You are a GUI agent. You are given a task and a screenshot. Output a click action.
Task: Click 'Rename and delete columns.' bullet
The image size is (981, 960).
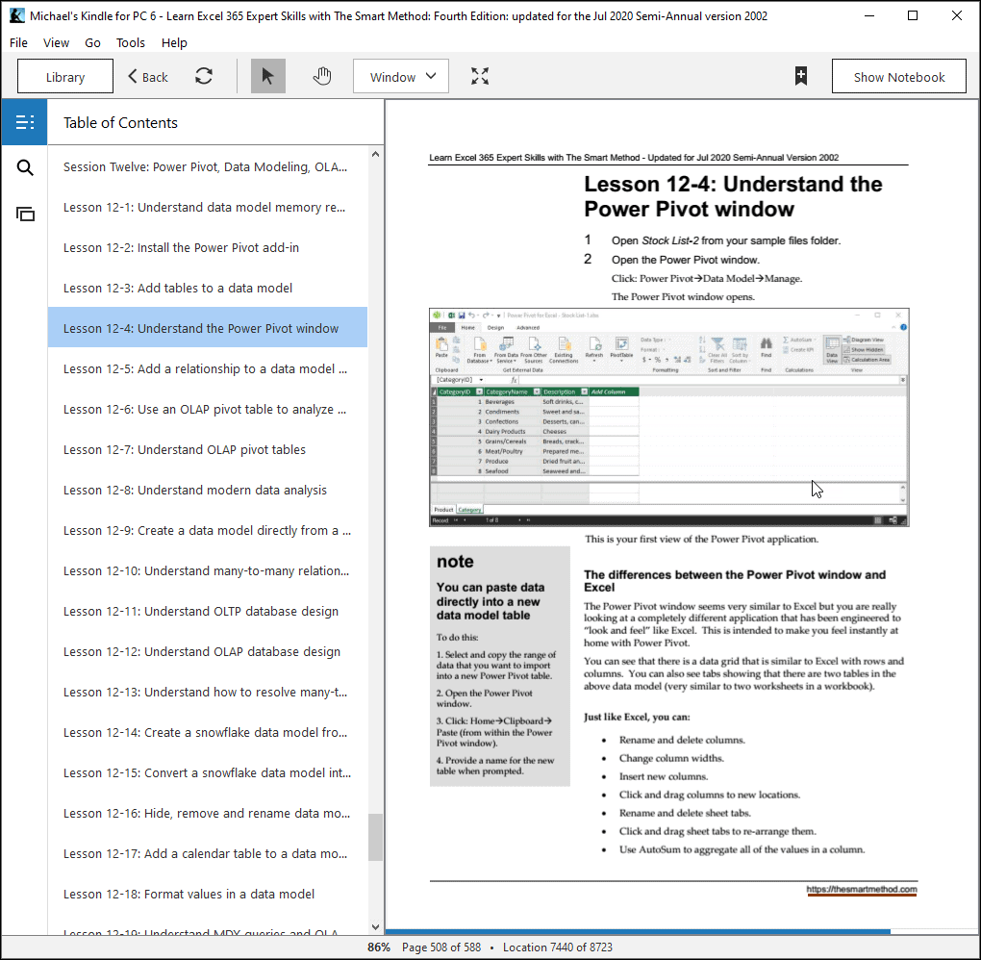point(682,740)
